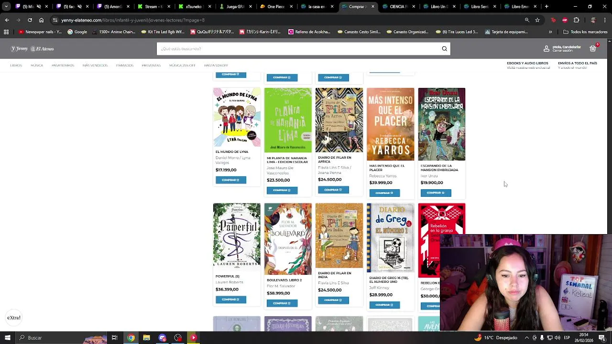Click Comprar for Mas Intenso que el Placer

coord(384,193)
